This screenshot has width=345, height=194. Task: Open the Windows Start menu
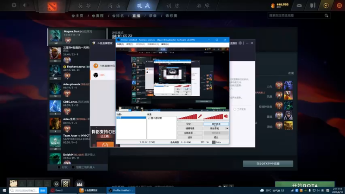coord(4,191)
